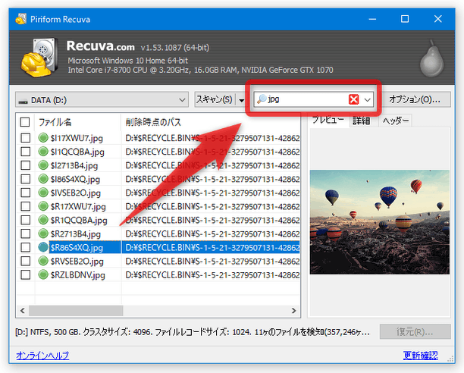Click the drive icon in DATA (D:) selector
The width and height of the screenshot is (464, 373).
[23, 101]
